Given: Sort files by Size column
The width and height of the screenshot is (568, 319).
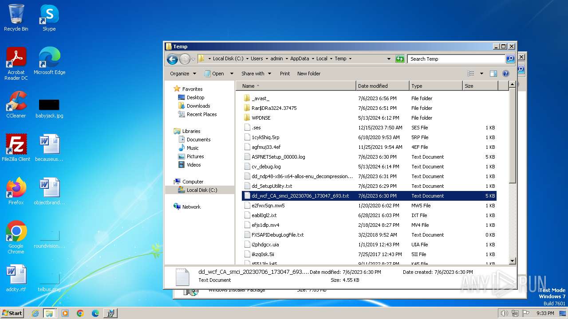Looking at the screenshot, I should pos(480,86).
